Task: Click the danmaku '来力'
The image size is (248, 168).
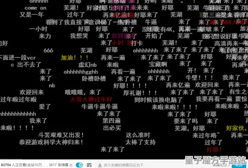Action: click(45, 36)
